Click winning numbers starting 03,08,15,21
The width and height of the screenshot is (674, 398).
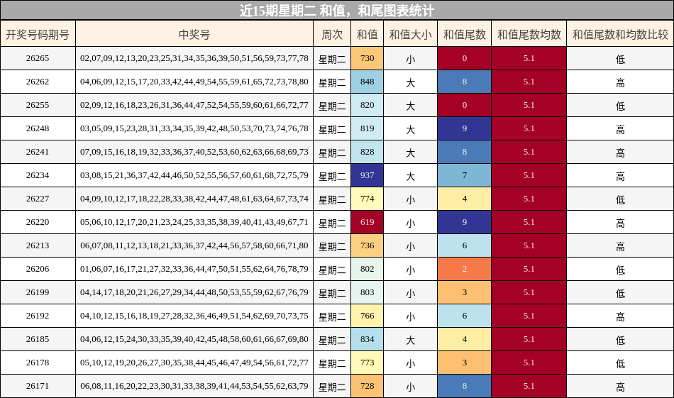click(194, 175)
